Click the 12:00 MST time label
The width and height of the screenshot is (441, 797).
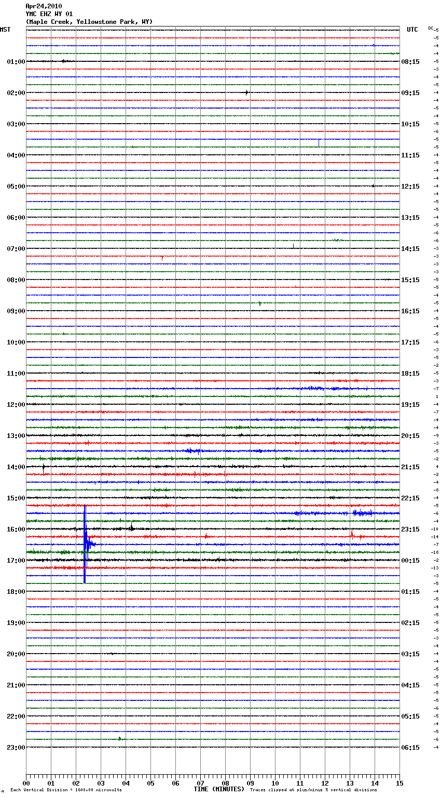click(x=16, y=405)
